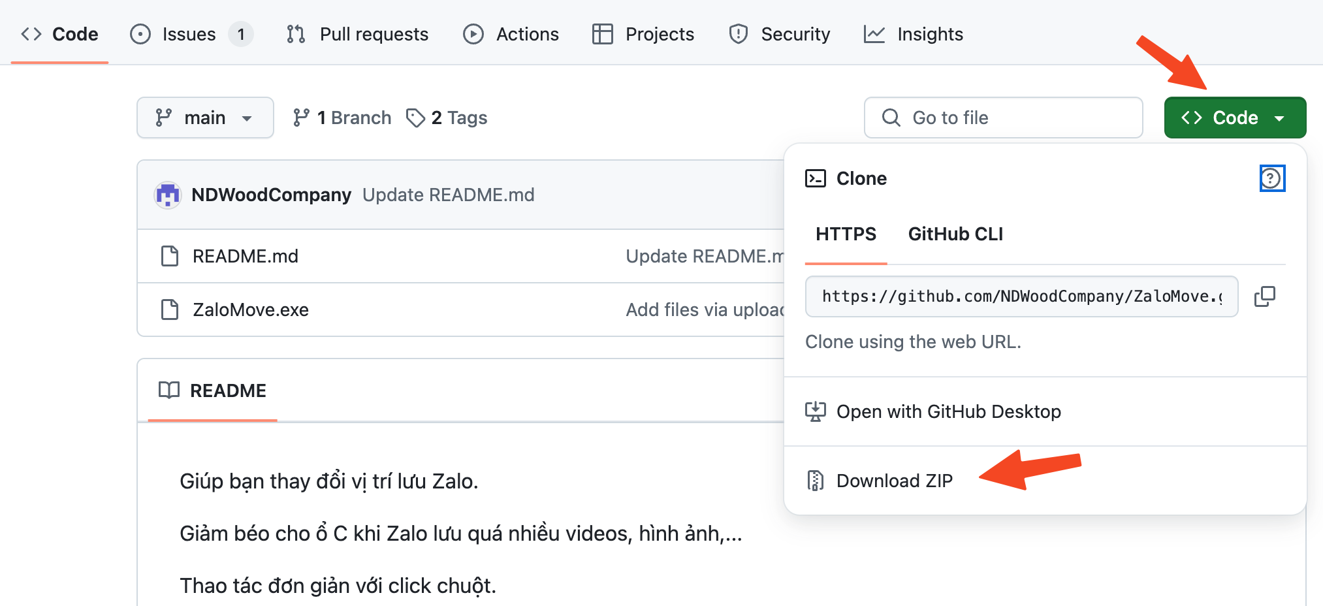Click the branch icon in main selector
Viewport: 1323px width, 606px height.
tap(163, 118)
